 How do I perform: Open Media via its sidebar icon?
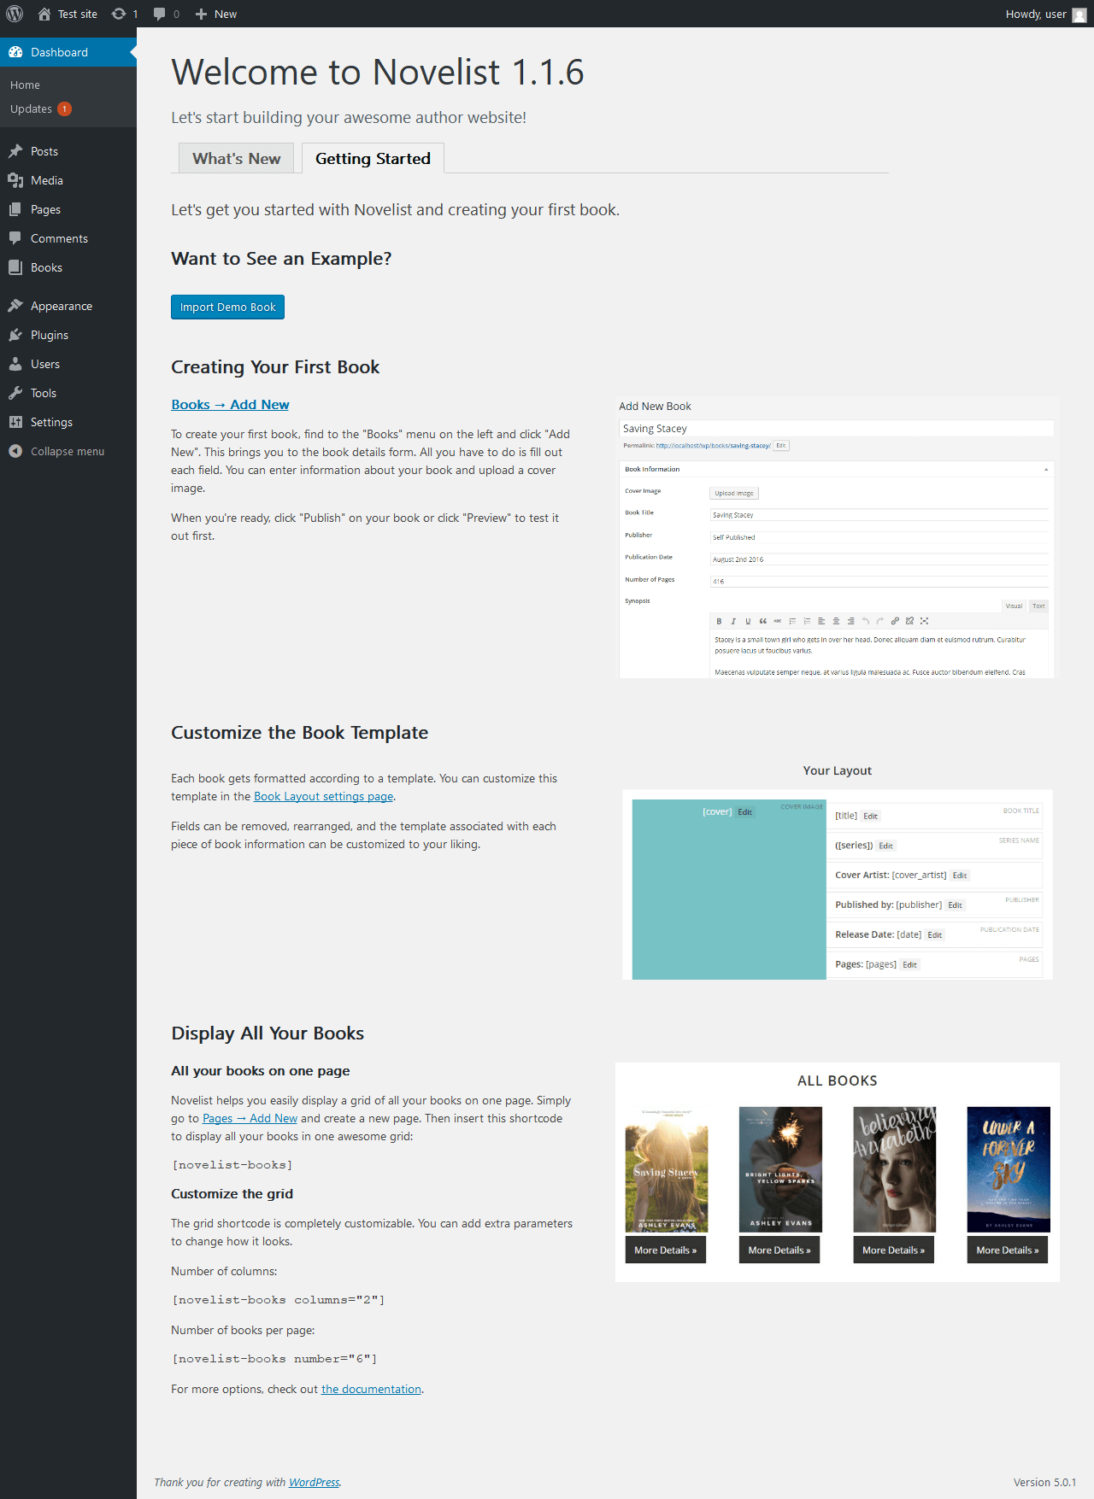(15, 180)
